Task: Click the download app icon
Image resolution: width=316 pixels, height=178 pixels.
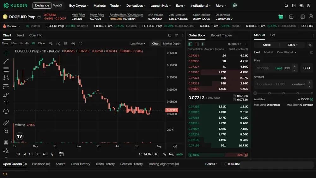Action: pos(294,6)
